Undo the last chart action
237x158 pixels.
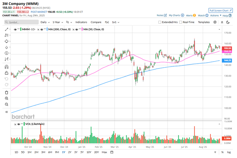click(7, 79)
